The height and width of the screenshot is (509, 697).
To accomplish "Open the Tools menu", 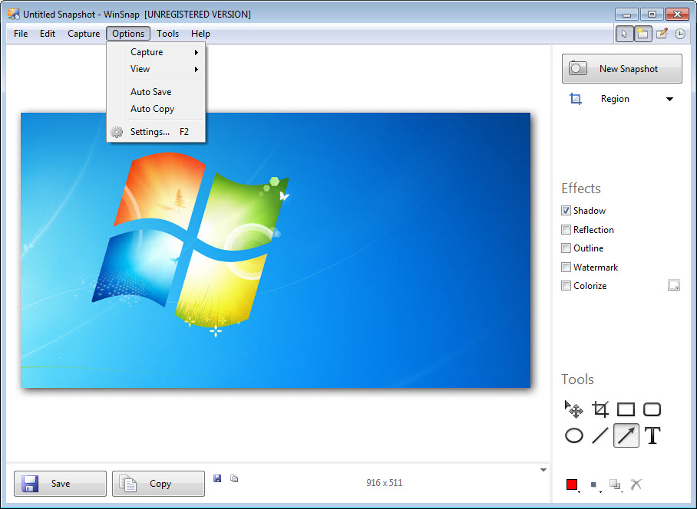I will 167,34.
